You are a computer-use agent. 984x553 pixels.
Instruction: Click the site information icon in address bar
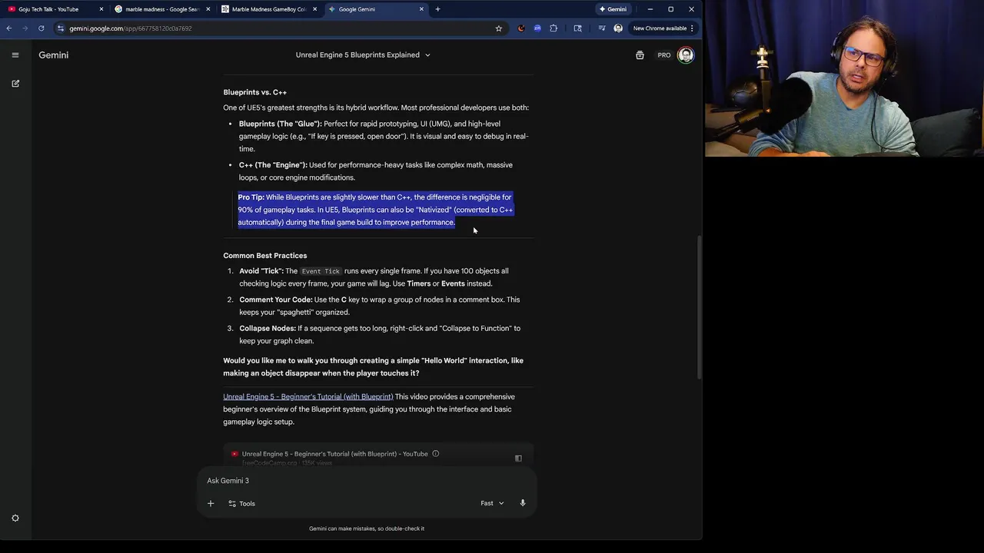click(x=60, y=28)
